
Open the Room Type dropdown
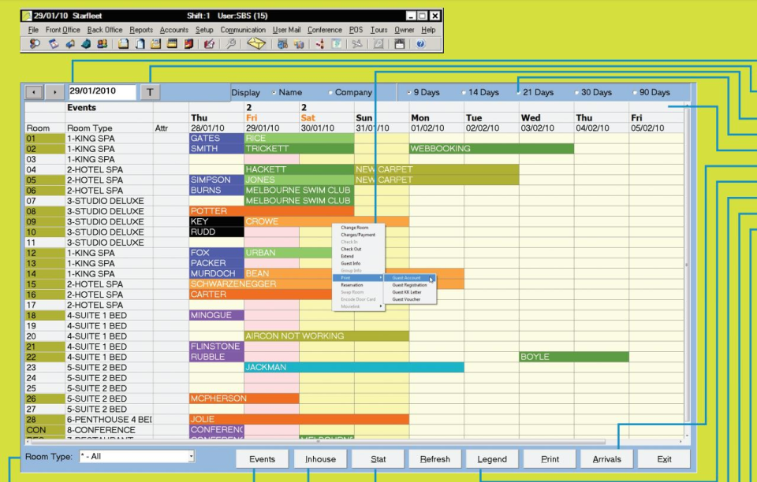pyautogui.click(x=191, y=456)
